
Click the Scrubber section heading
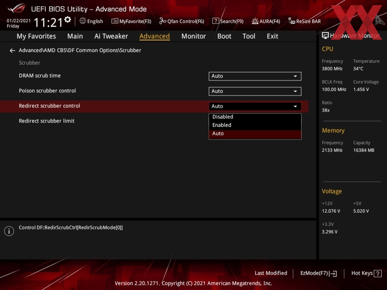click(x=29, y=63)
